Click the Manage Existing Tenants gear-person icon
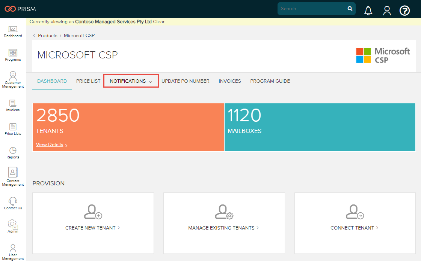The width and height of the screenshot is (421, 261). 224,212
